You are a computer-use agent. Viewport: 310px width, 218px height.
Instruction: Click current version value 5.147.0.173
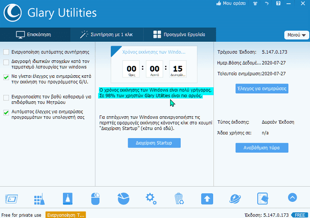click(x=274, y=52)
